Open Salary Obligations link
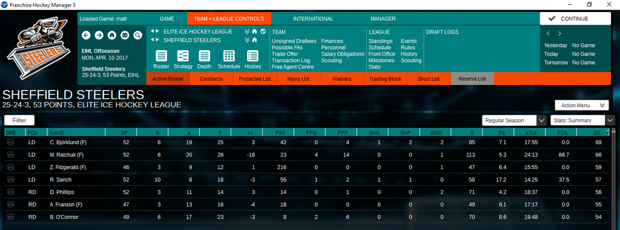 [x=343, y=54]
